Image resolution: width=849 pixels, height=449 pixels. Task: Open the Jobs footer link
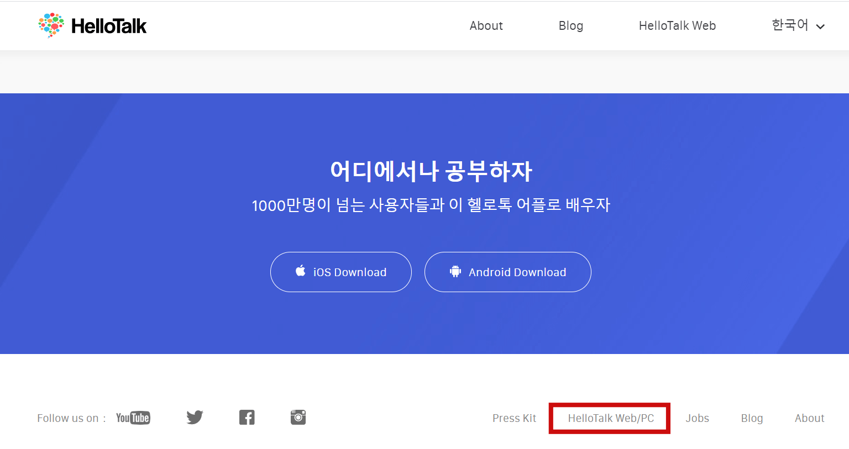pos(698,418)
